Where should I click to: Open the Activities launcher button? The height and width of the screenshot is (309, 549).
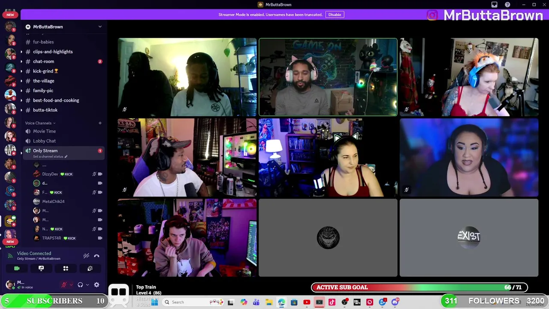pyautogui.click(x=66, y=268)
